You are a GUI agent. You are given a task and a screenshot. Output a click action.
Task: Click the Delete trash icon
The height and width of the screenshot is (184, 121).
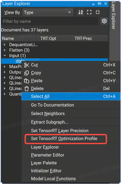click(27, 89)
